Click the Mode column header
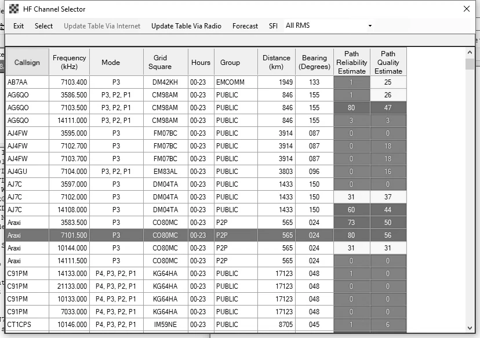The height and width of the screenshot is (338, 480). 117,62
